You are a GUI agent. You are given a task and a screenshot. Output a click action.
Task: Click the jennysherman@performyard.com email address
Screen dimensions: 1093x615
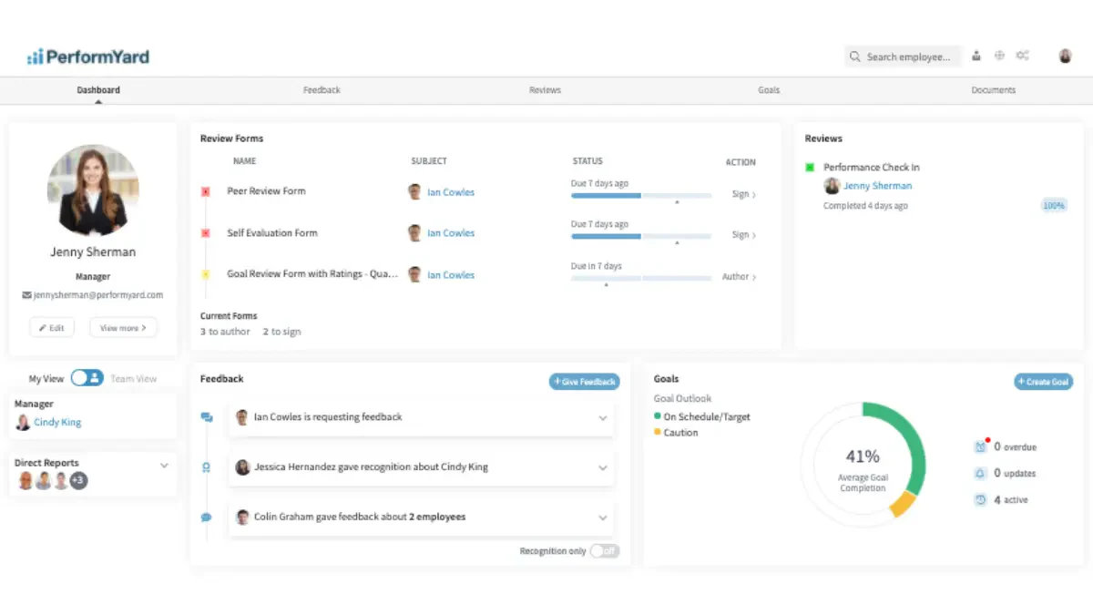[98, 295]
